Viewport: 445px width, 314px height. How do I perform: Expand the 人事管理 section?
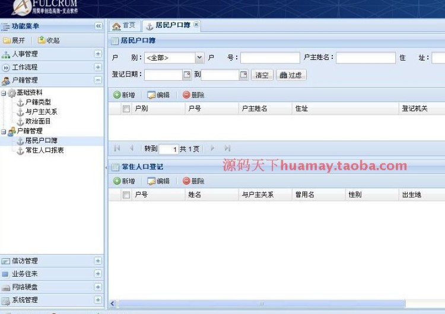click(98, 54)
